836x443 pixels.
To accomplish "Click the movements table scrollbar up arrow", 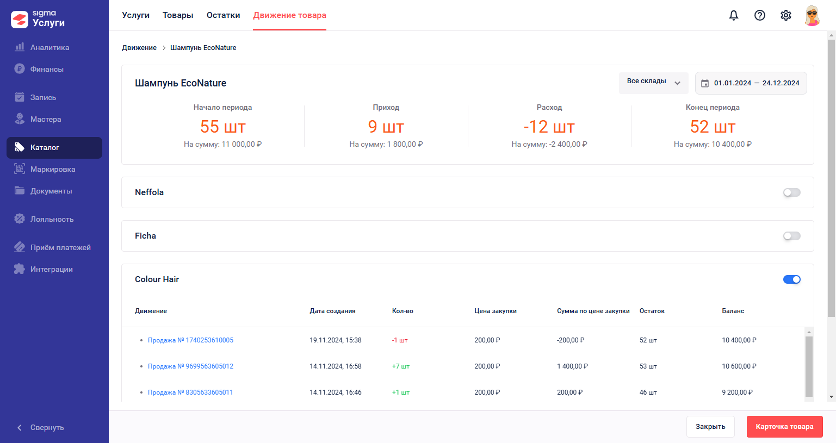I will [809, 332].
